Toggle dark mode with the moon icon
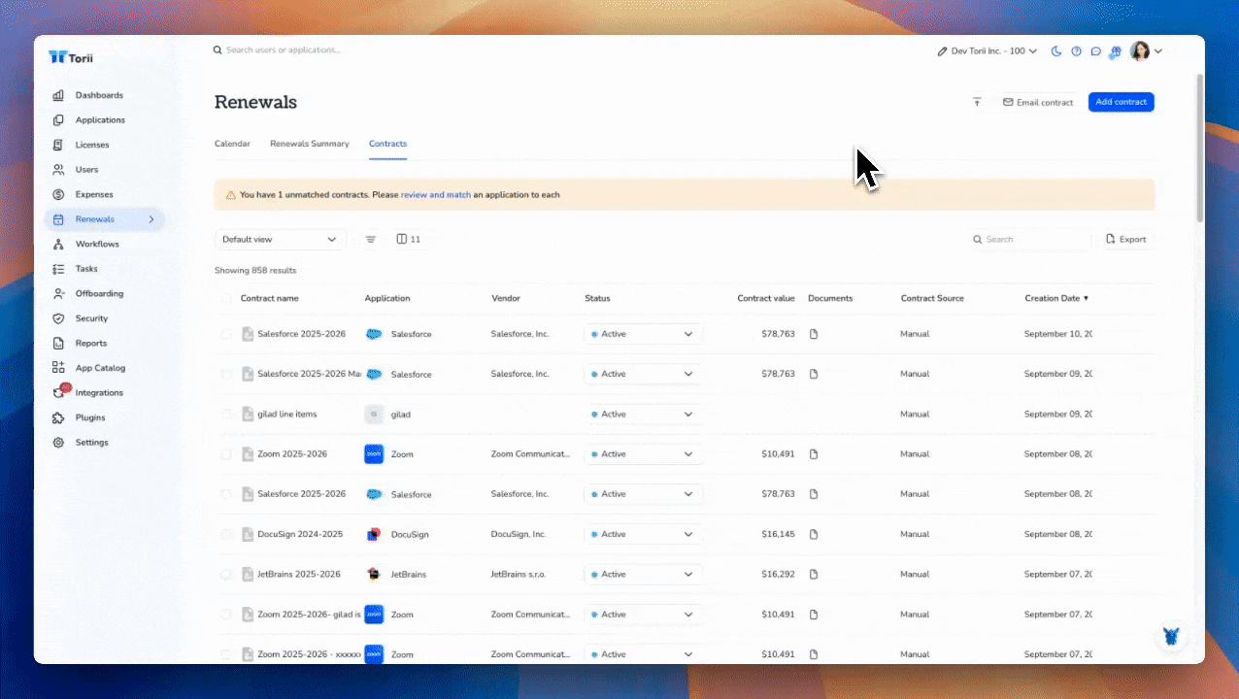 (1056, 51)
